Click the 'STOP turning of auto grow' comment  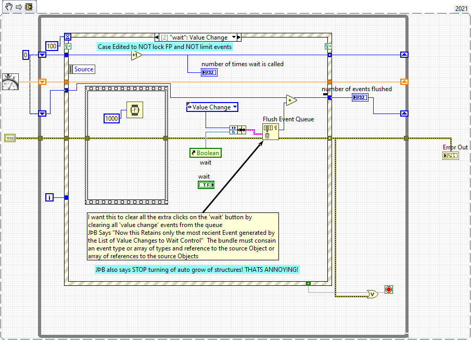coord(197,269)
